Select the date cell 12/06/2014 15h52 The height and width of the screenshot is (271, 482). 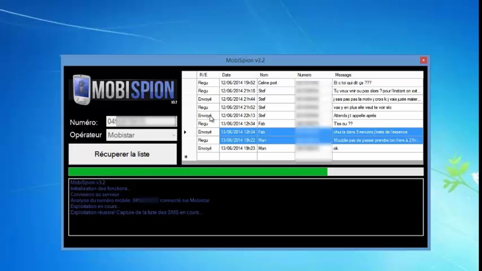(238, 83)
